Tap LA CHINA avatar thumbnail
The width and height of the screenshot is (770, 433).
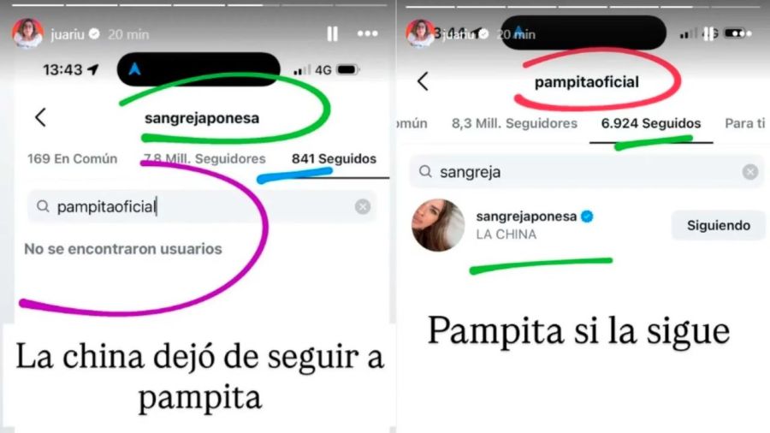(438, 225)
